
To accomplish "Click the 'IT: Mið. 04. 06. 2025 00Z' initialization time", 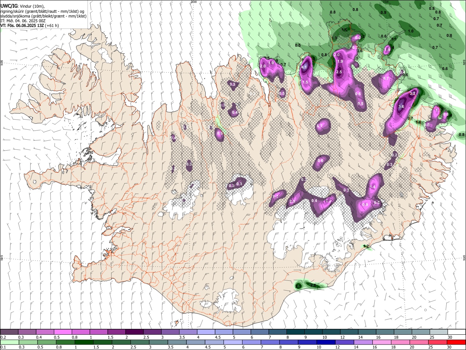I will click(23, 21).
